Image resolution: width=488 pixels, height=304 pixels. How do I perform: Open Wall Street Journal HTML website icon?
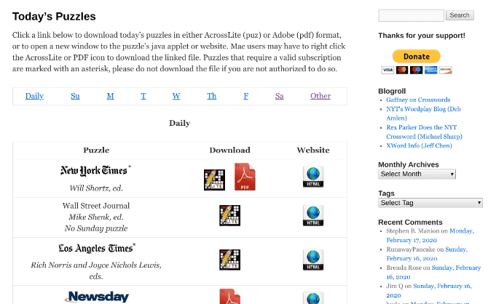(313, 216)
